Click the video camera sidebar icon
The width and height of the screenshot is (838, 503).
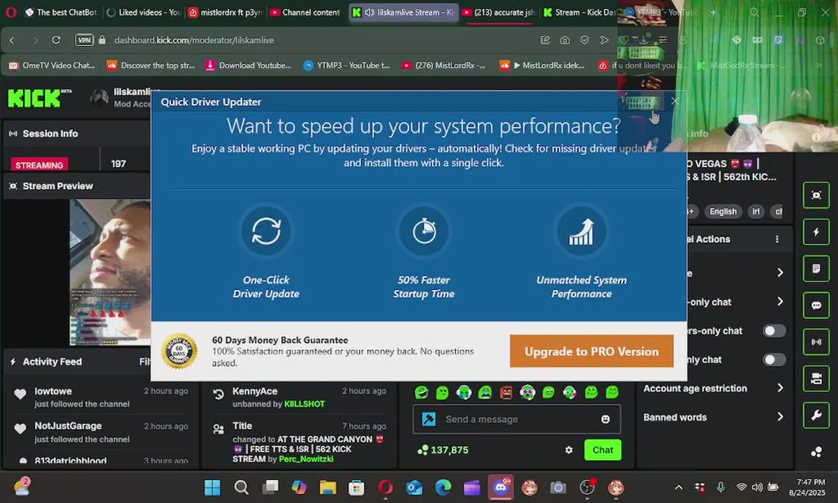click(x=816, y=379)
